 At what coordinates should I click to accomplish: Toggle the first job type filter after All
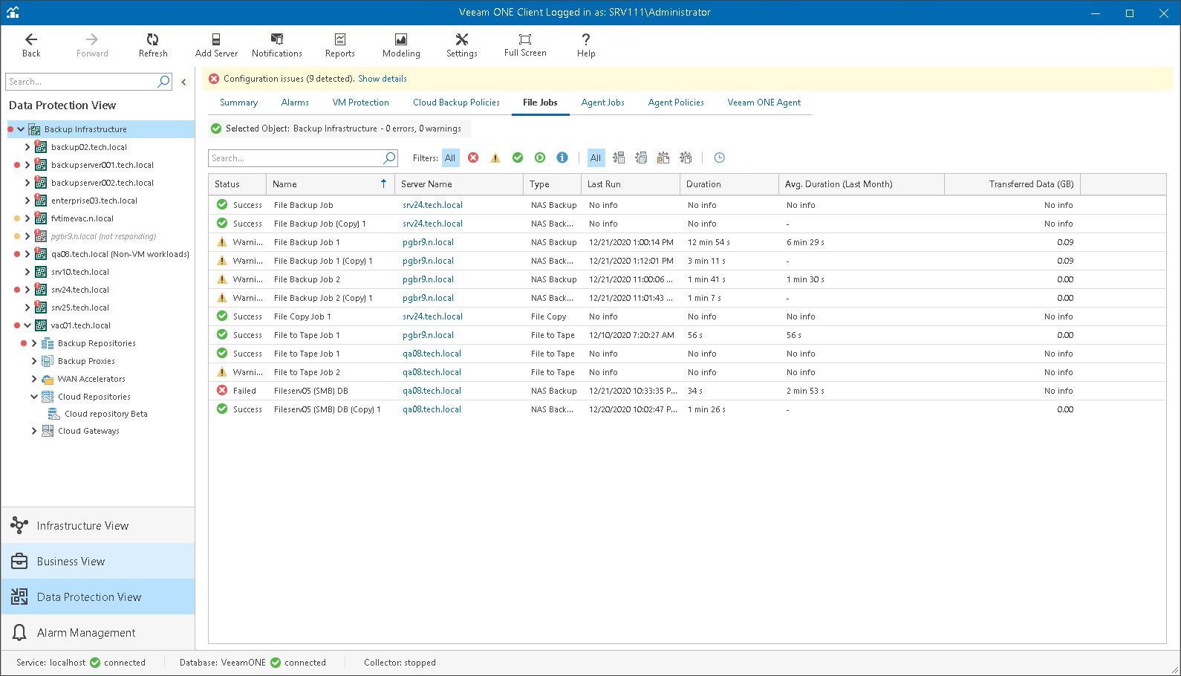pos(619,157)
